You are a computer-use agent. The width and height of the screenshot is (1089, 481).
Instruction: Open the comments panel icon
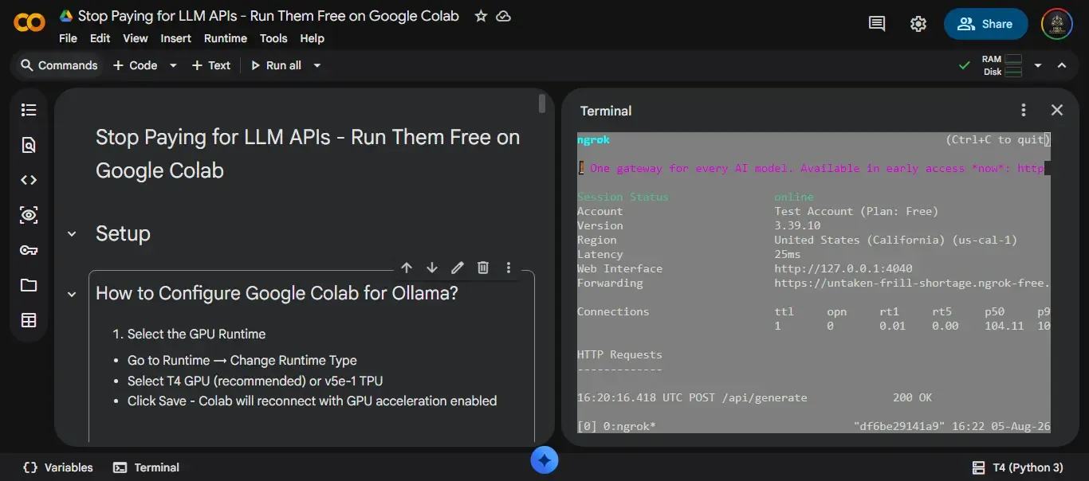click(877, 24)
